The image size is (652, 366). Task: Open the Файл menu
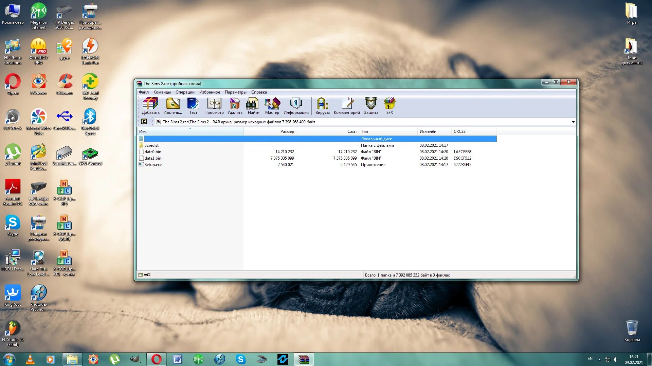pos(144,92)
